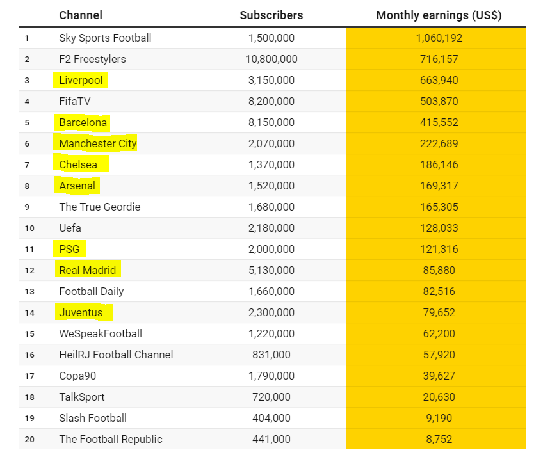Click monthly earnings value 128,033
Screen dimensions: 543x464
439,228
